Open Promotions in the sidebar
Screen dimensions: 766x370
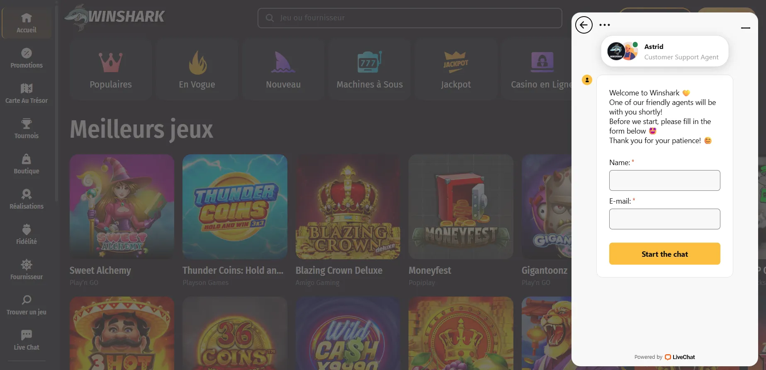[27, 58]
